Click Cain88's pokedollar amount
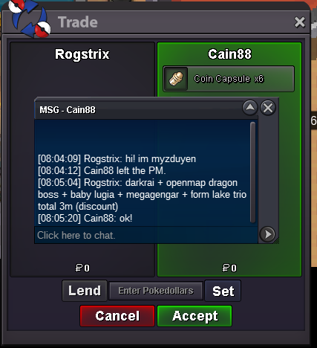This screenshot has height=348, width=317. click(229, 268)
